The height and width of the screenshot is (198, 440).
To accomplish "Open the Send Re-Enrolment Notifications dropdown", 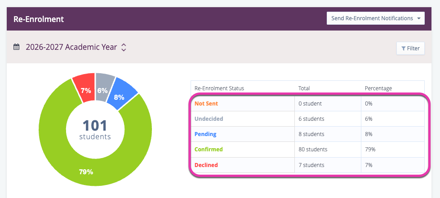I will [375, 18].
